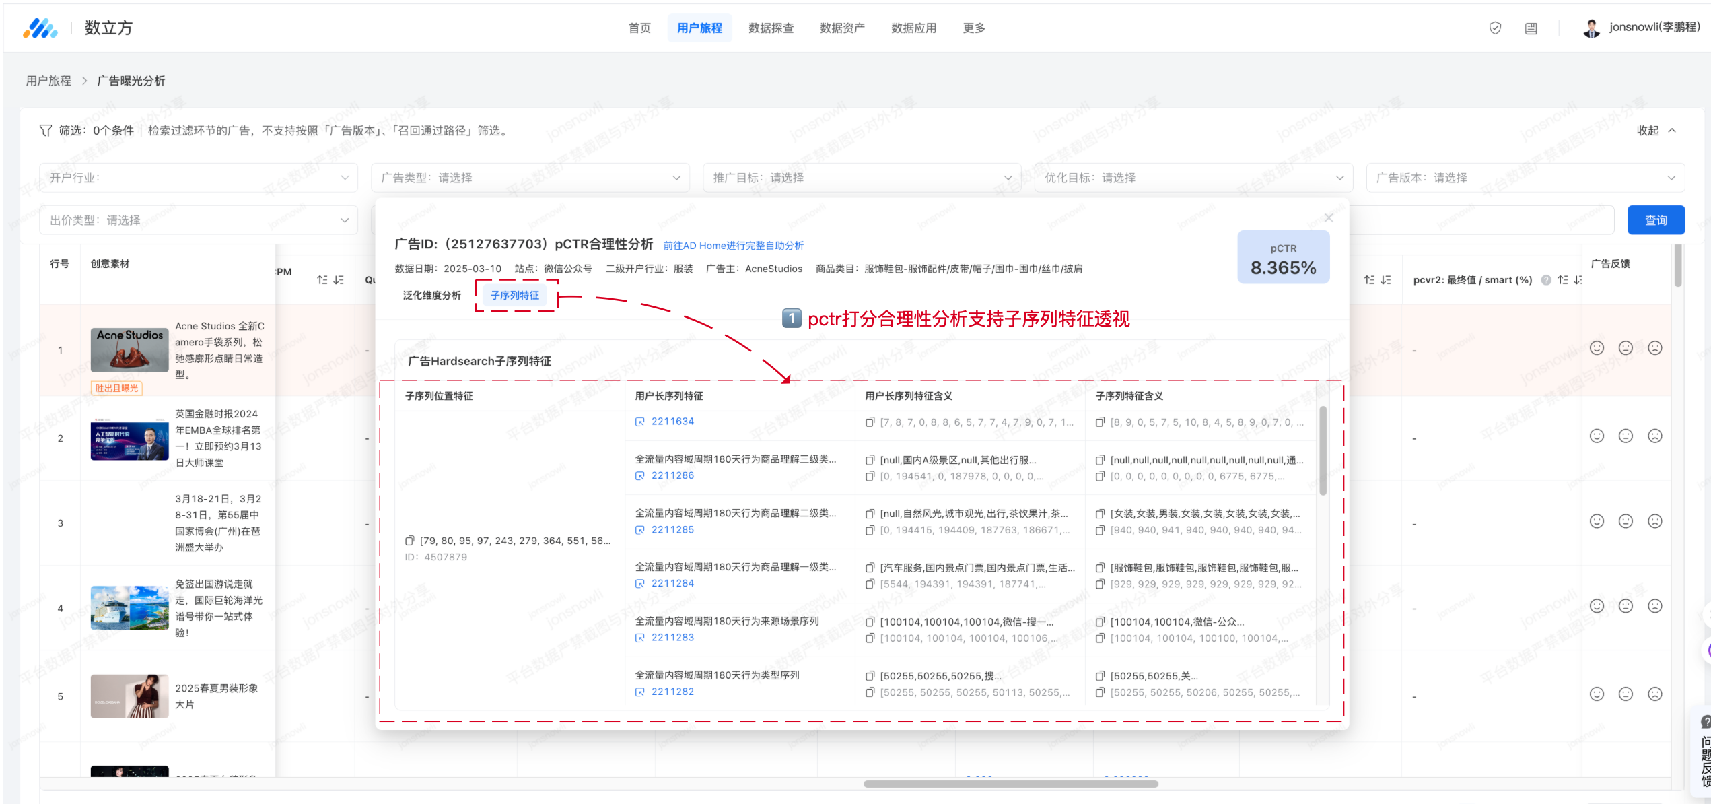Switch to 泛化维度分析 tab
This screenshot has height=804, width=1711.
point(431,296)
